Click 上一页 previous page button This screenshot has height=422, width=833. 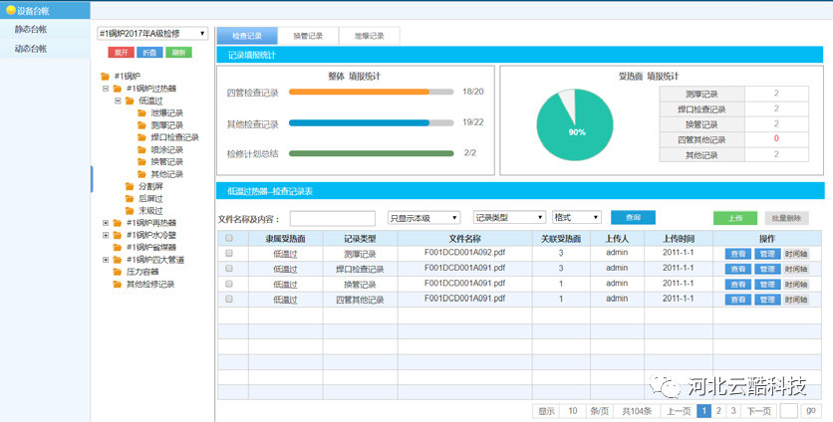[679, 410]
